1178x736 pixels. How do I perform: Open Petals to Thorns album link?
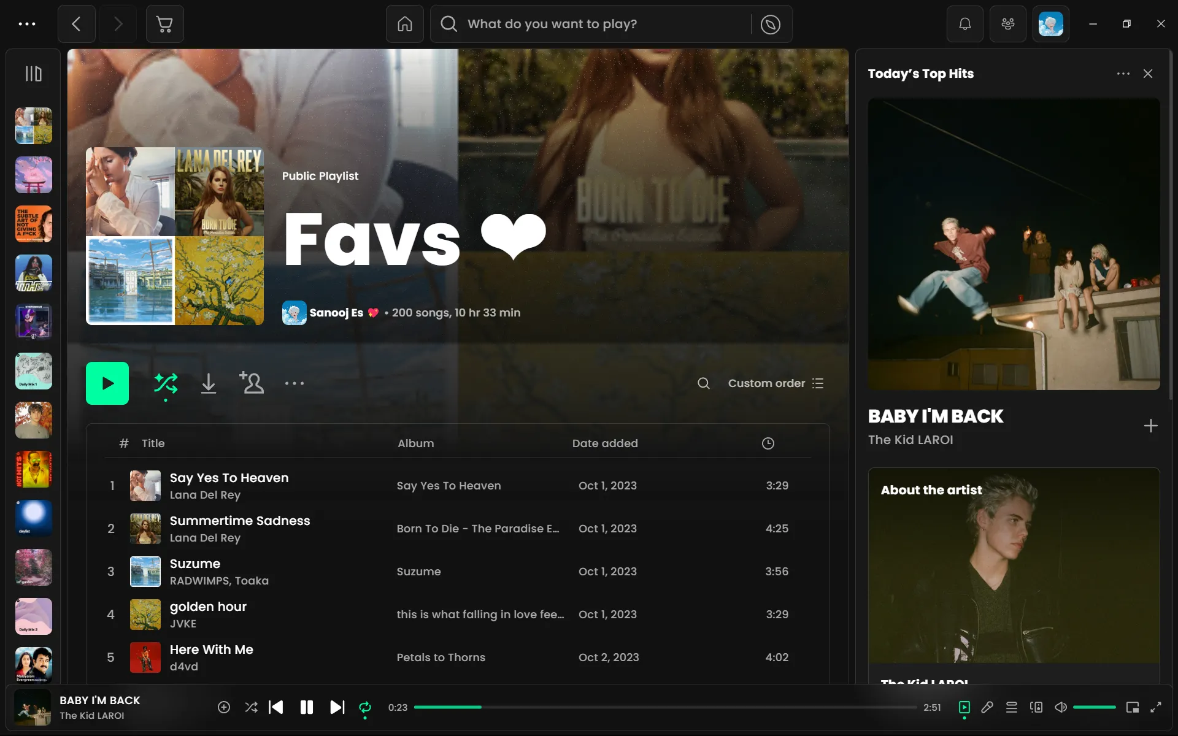pyautogui.click(x=441, y=657)
